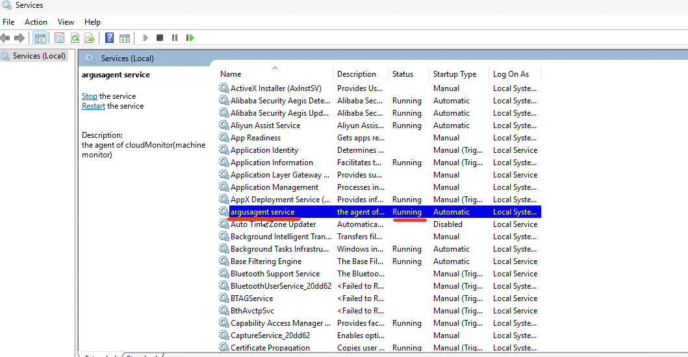Select the Certificate Propagation service name
The width and height of the screenshot is (688, 357).
(x=270, y=348)
